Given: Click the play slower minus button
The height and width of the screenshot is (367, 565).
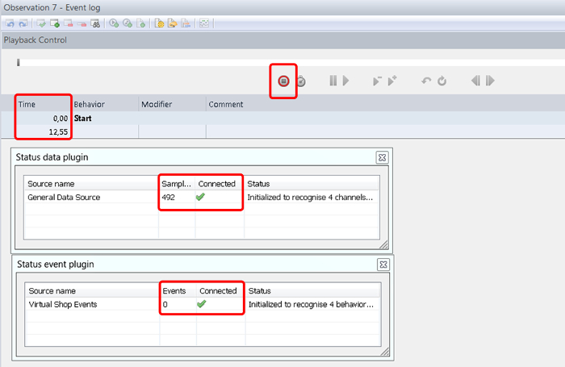Looking at the screenshot, I should [377, 81].
